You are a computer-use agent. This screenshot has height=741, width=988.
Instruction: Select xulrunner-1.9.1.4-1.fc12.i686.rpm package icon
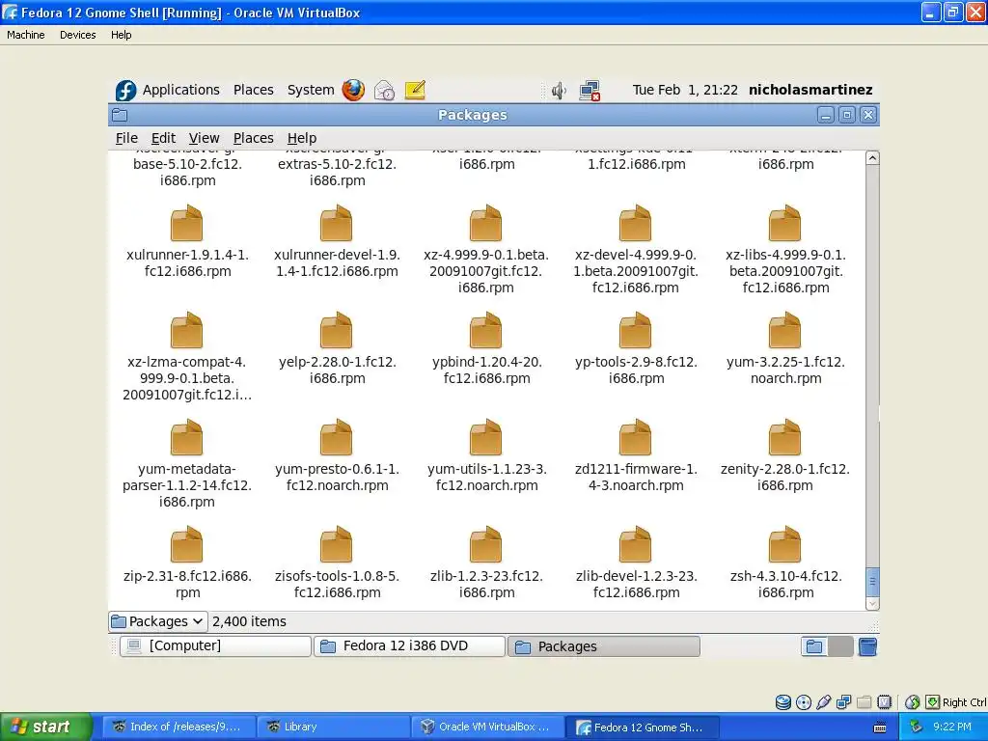(187, 223)
